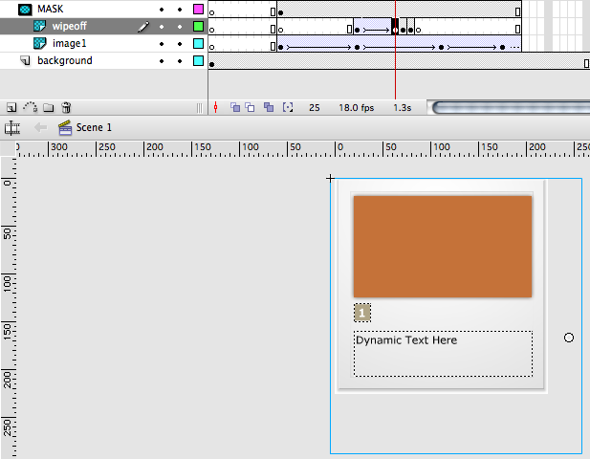Click image1 last tween keyframe
Image resolution: width=590 pixels, height=459 pixels.
503,48
